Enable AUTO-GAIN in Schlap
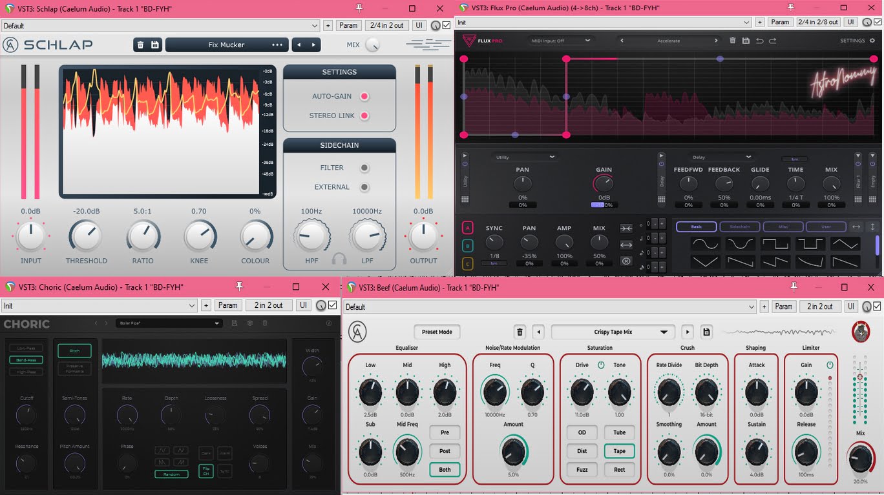This screenshot has width=884, height=495. coord(363,96)
